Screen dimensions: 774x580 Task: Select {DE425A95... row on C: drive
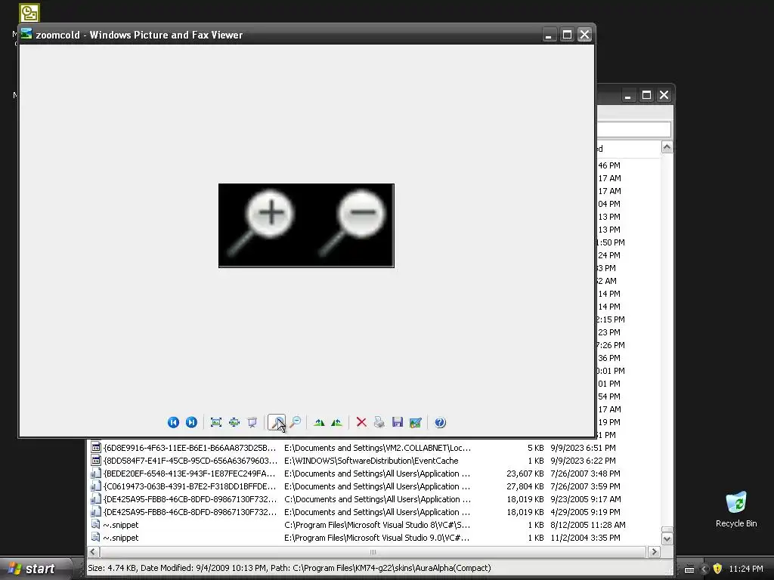(x=374, y=499)
